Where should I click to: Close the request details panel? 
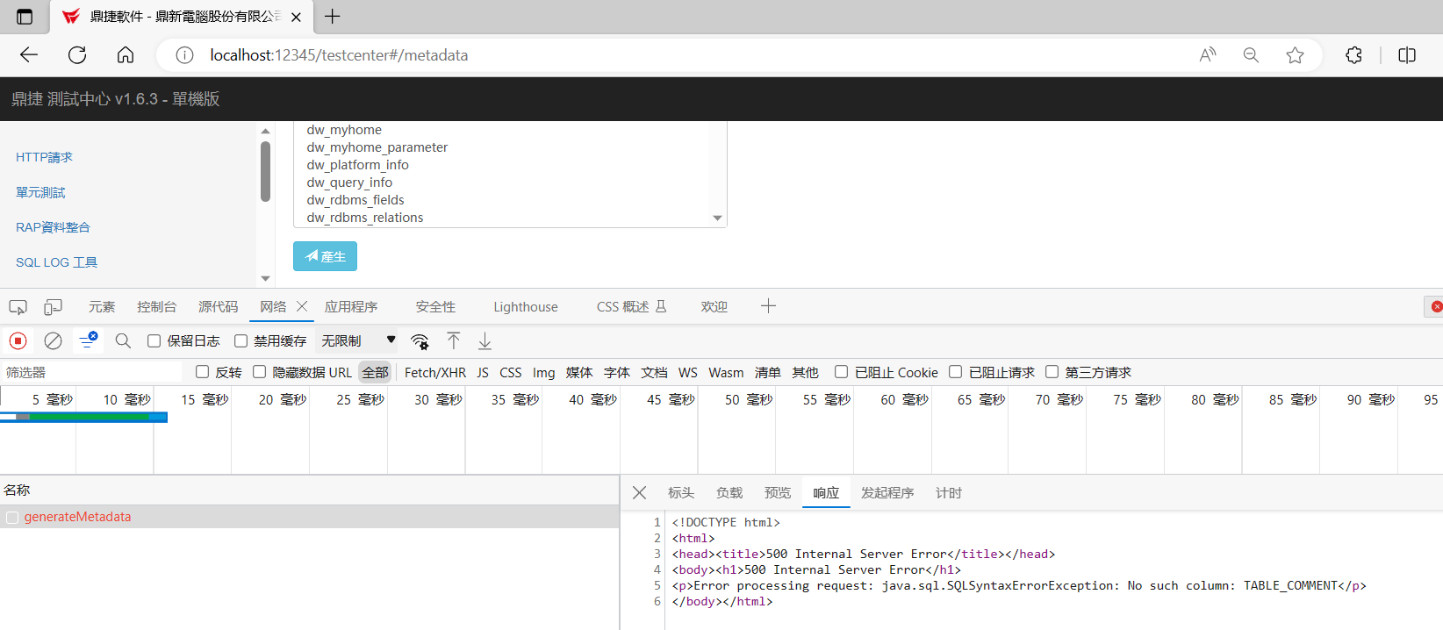click(x=639, y=493)
